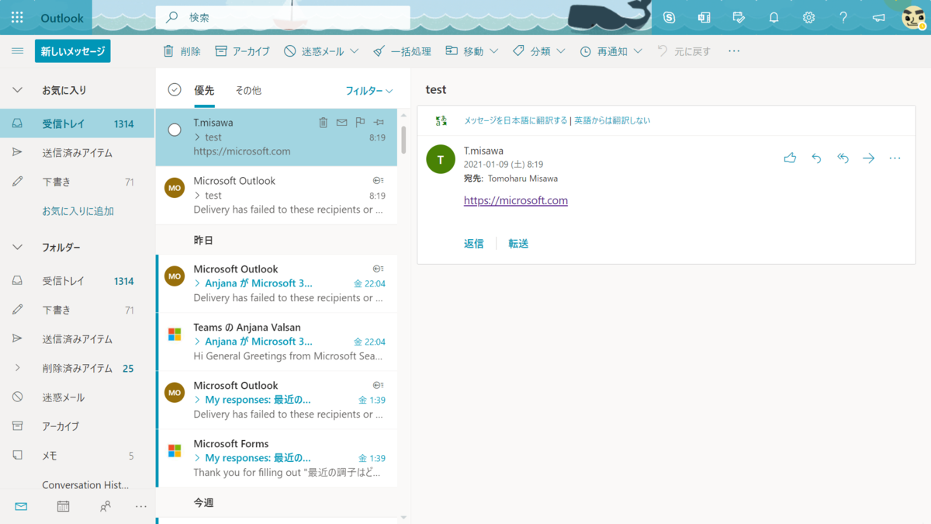931x524 pixels.
Task: Click the green T sender avatar
Action: pyautogui.click(x=441, y=159)
